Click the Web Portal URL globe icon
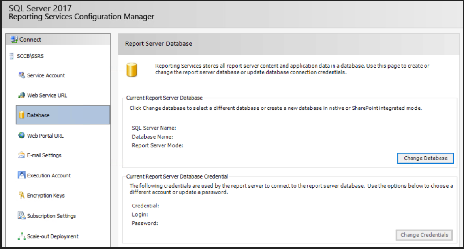 click(22, 135)
